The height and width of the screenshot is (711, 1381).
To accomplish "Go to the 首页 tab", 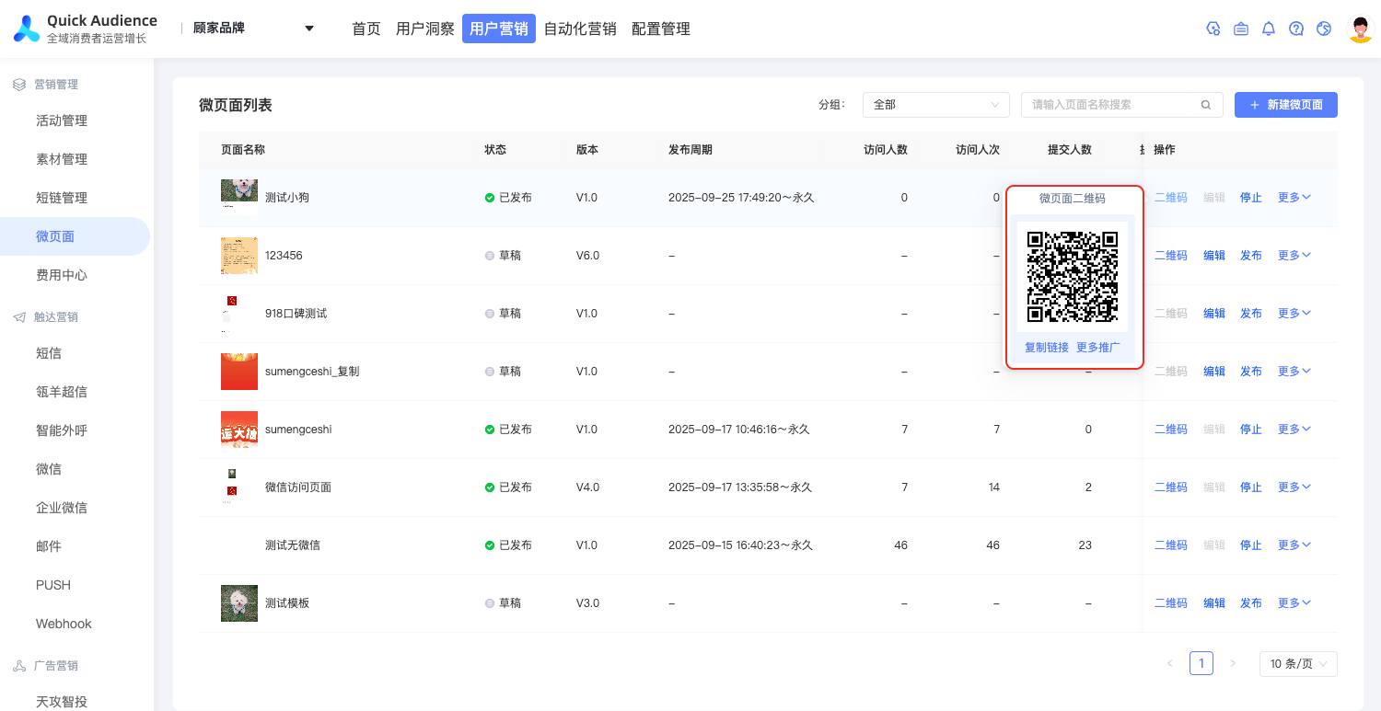I will click(366, 29).
